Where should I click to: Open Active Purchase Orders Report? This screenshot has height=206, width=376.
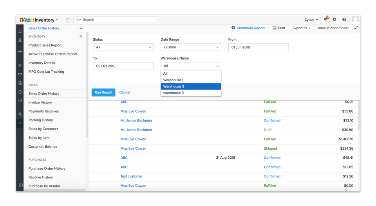click(x=53, y=54)
